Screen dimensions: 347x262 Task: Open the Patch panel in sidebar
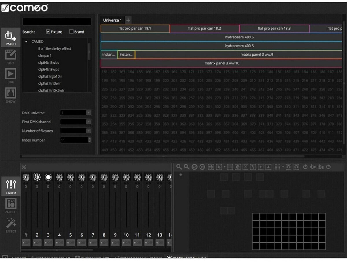[x=11, y=37]
